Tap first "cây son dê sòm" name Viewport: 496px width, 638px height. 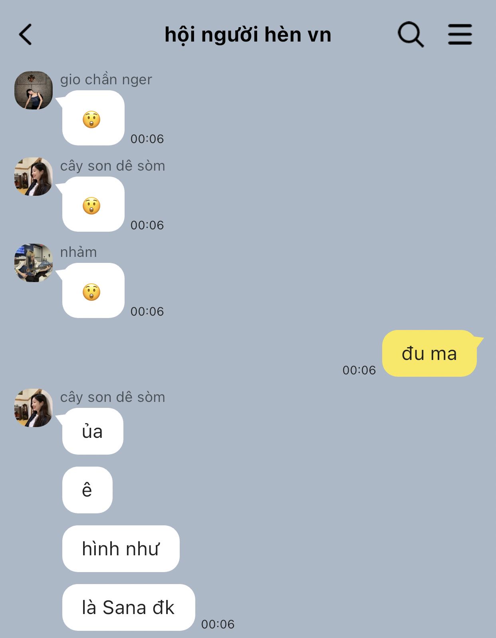pos(113,166)
